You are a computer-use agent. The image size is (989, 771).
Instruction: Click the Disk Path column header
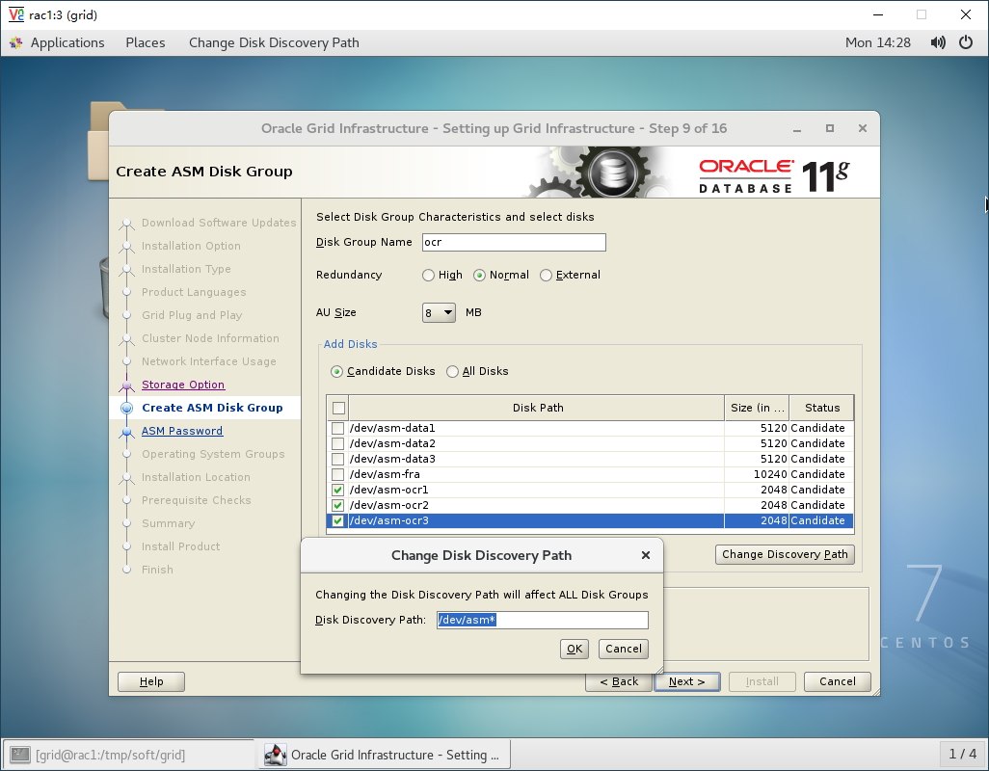(537, 408)
